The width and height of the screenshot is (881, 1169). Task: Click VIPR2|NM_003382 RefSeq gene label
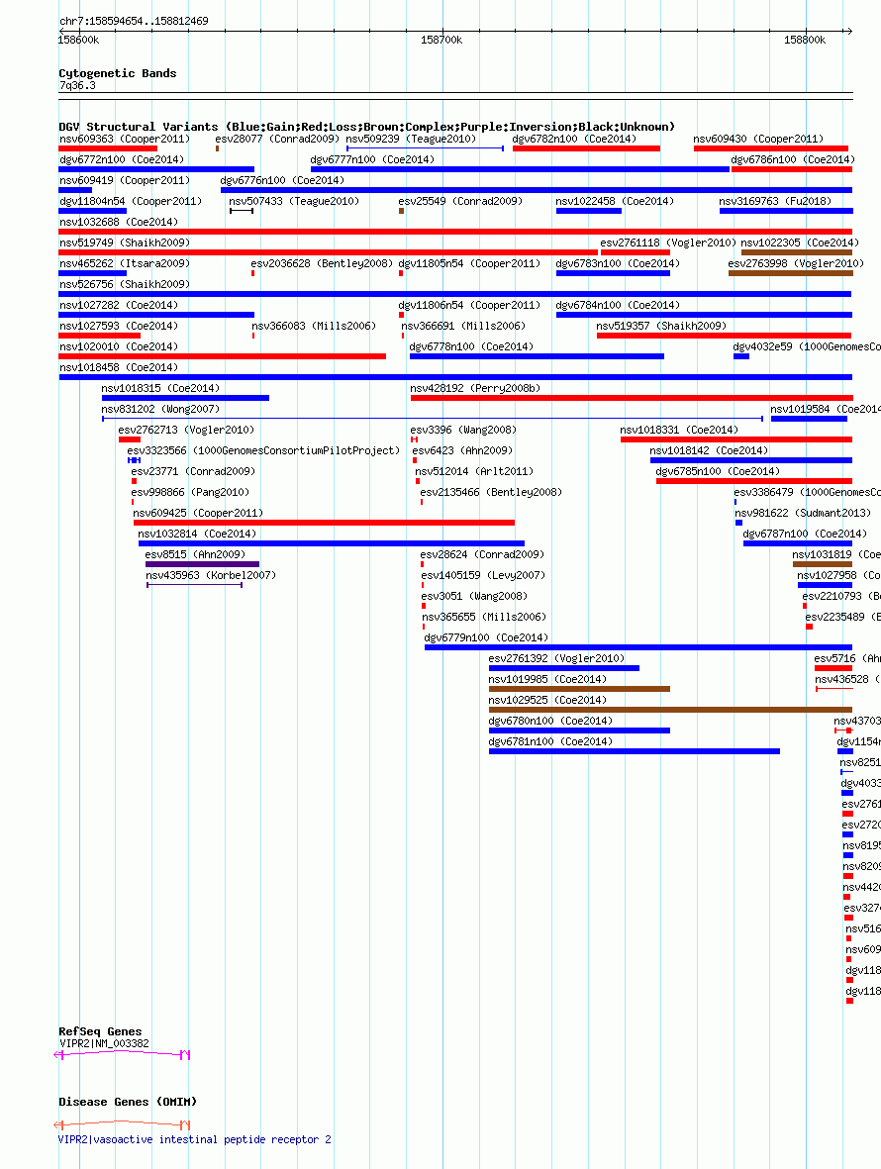104,1045
